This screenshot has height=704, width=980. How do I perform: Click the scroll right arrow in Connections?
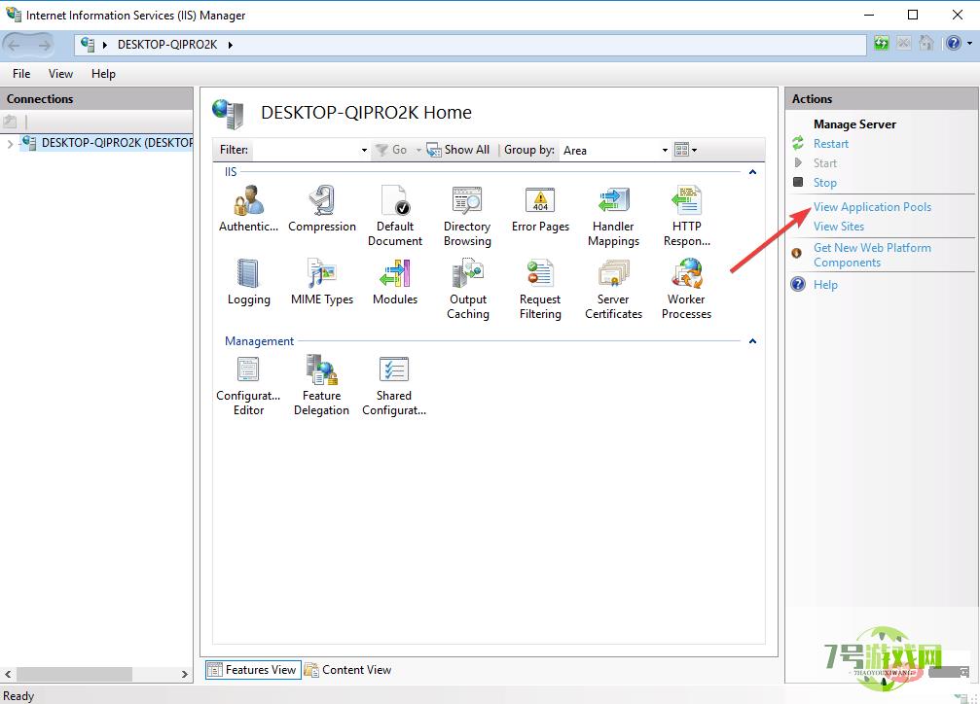[x=184, y=674]
